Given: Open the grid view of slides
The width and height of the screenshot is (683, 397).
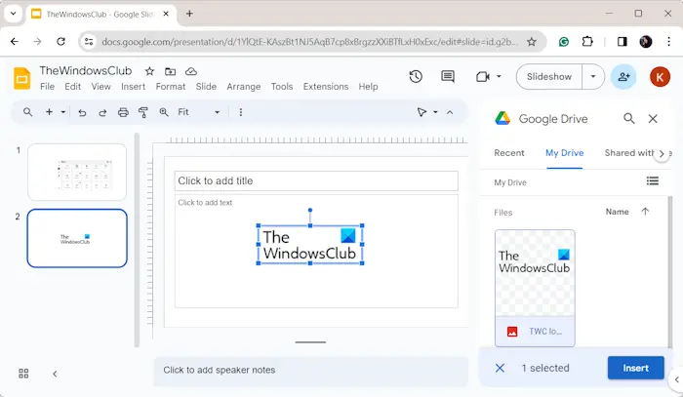Looking at the screenshot, I should tap(23, 374).
